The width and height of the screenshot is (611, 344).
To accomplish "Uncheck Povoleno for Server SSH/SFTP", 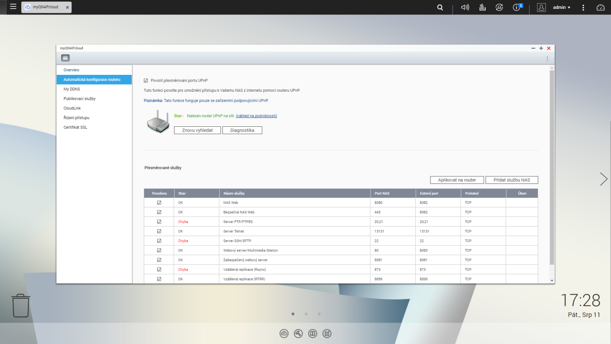I will pyautogui.click(x=159, y=241).
